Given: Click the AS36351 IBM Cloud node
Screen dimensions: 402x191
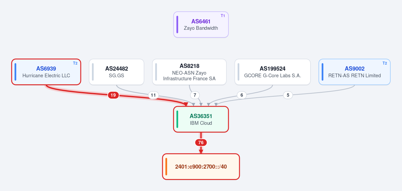Looking at the screenshot, I should click(201, 119).
